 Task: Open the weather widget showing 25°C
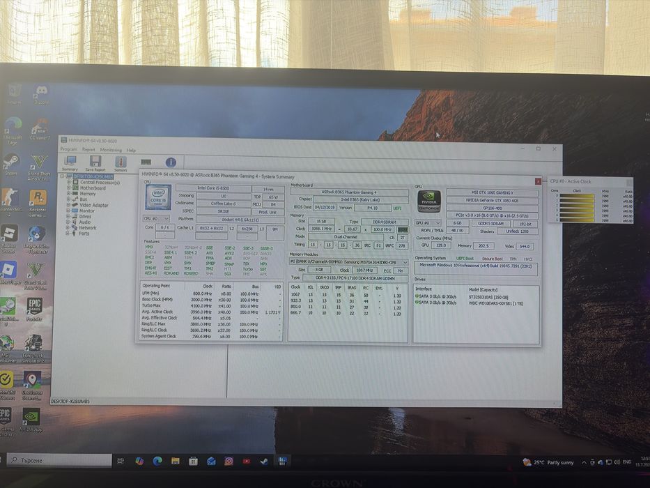pyautogui.click(x=548, y=462)
